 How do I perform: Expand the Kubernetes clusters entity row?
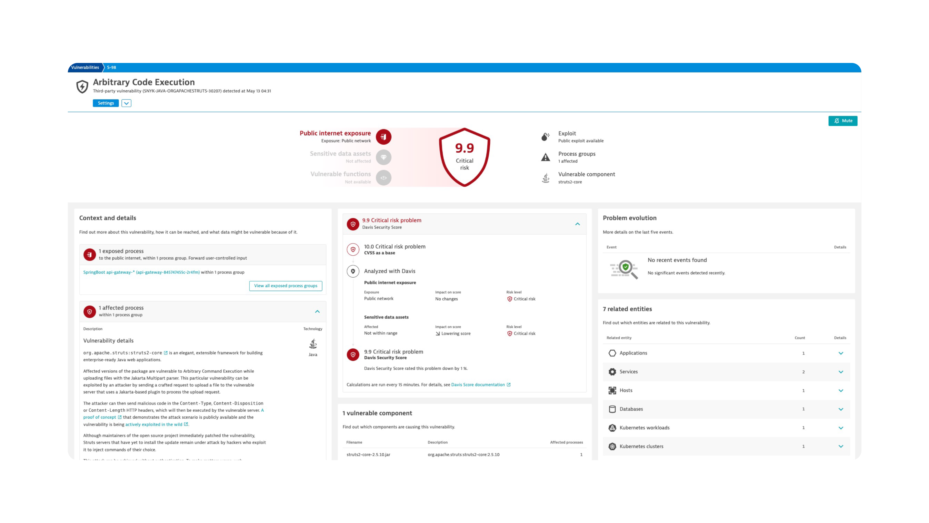[841, 446]
